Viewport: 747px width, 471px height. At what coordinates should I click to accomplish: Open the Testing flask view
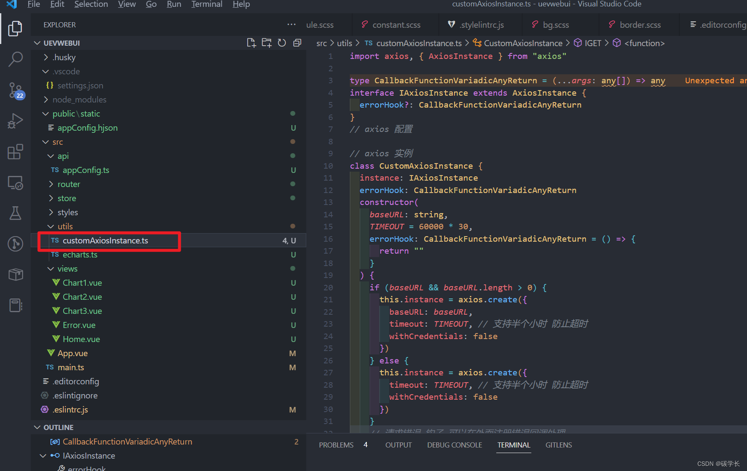(x=15, y=213)
